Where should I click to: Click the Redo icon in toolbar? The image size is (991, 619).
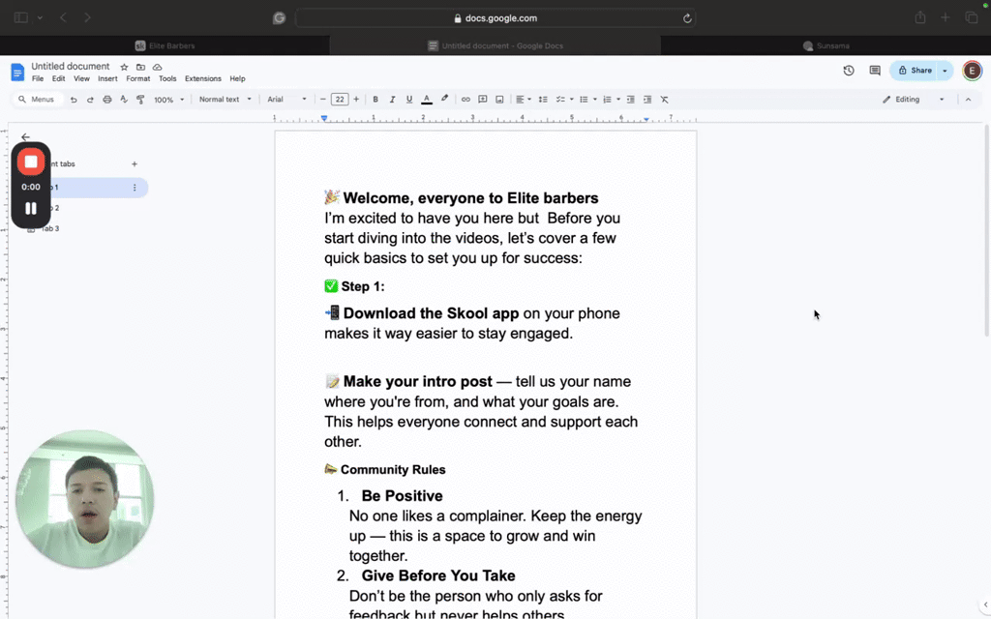point(90,100)
